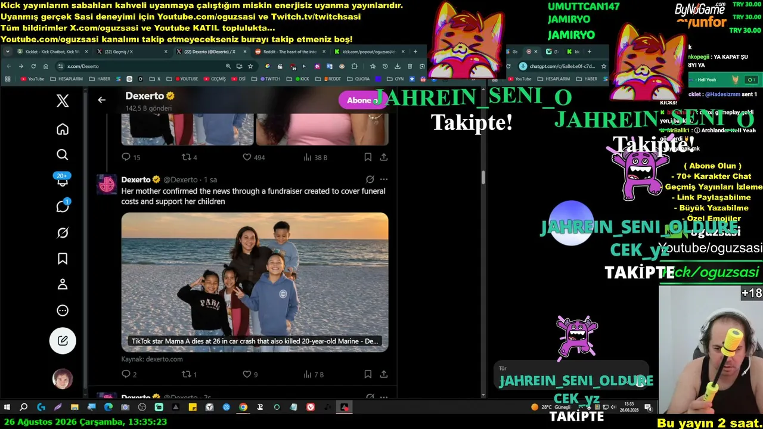The height and width of the screenshot is (429, 763).
Task: Compose a new post with the feather button
Action: pyautogui.click(x=63, y=341)
